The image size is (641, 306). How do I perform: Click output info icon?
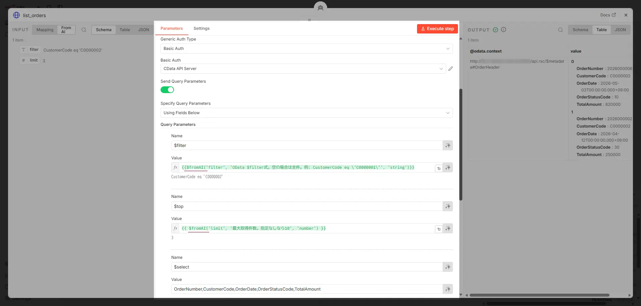tap(504, 30)
